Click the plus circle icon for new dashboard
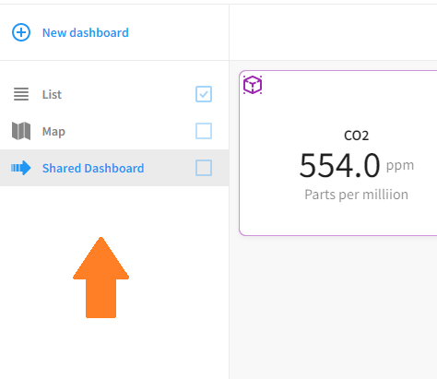 click(x=21, y=32)
